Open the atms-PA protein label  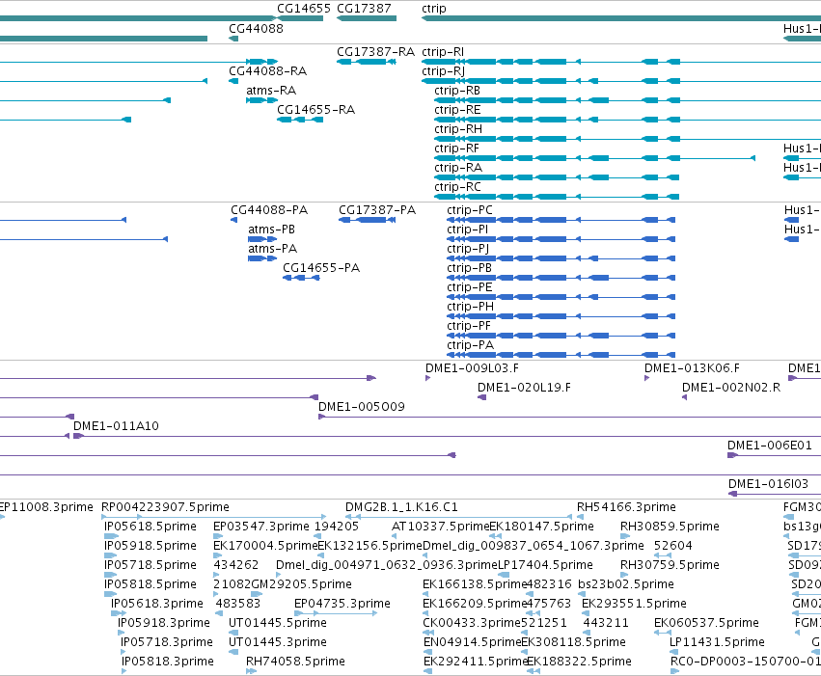point(272,249)
